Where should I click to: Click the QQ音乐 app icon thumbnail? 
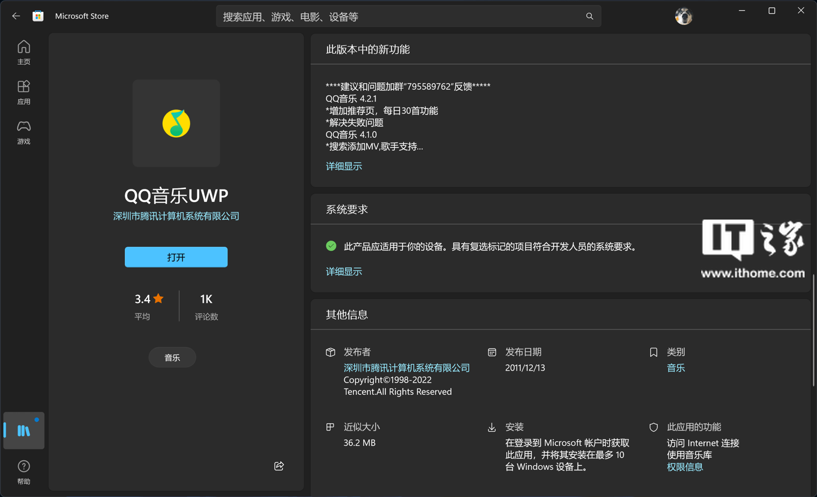tap(176, 123)
